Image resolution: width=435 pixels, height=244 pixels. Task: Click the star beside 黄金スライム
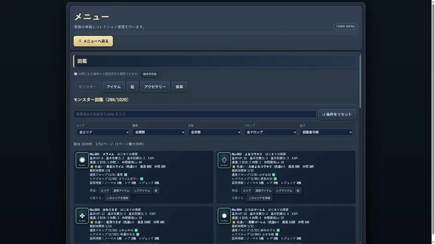tap(92, 166)
